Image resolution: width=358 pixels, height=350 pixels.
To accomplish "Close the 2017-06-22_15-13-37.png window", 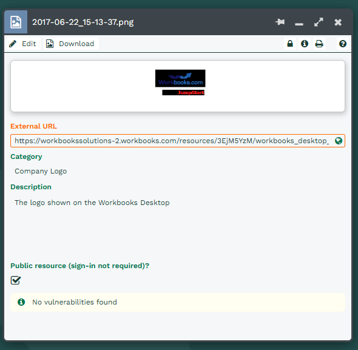I will (338, 22).
